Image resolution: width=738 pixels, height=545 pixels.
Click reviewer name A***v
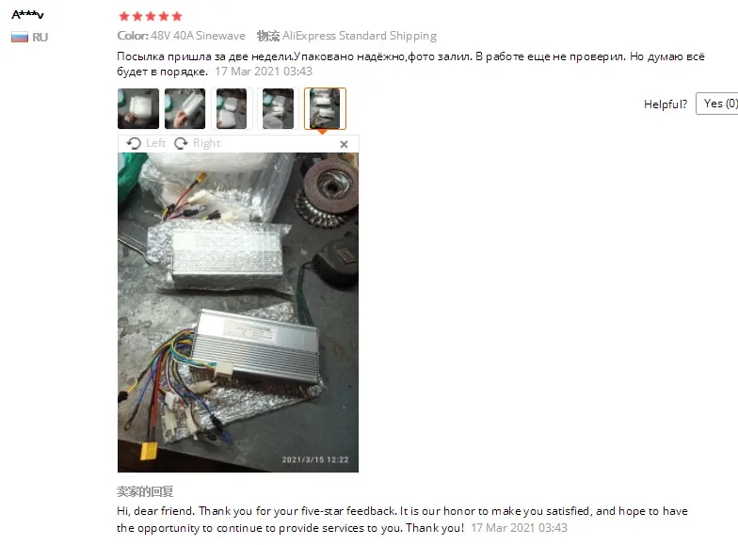pos(28,15)
